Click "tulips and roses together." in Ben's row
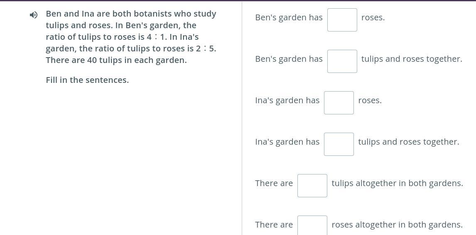 (x=412, y=59)
